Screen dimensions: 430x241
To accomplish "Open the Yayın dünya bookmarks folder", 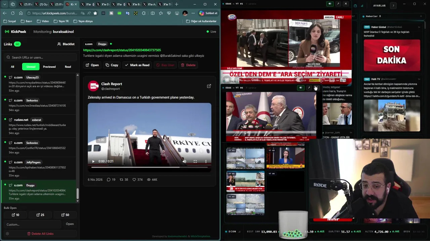I will (83, 21).
